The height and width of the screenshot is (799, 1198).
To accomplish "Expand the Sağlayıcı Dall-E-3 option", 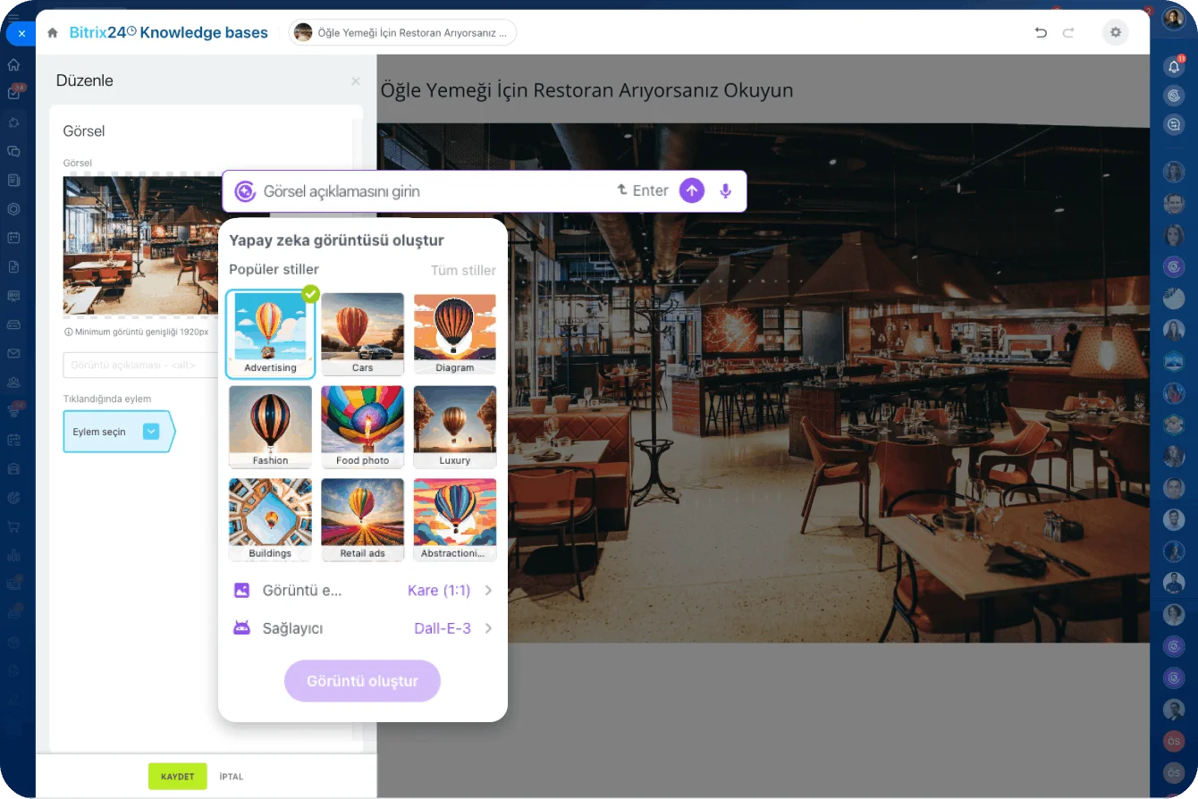I will 452,628.
